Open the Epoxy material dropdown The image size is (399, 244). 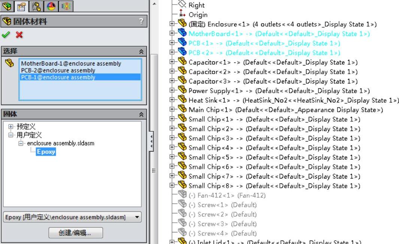click(x=137, y=217)
